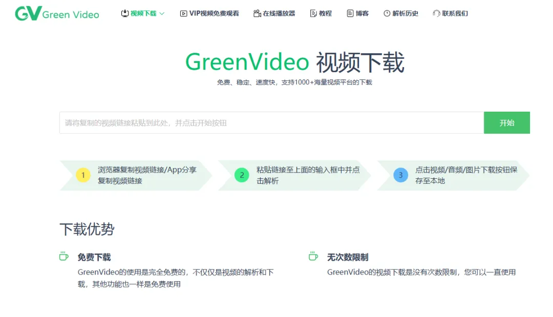This screenshot has height=317, width=553.
Task: Expand the 视频下载 dropdown chevron
Action: [162, 14]
